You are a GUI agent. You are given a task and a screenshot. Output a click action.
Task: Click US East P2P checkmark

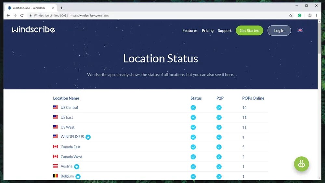219,118
